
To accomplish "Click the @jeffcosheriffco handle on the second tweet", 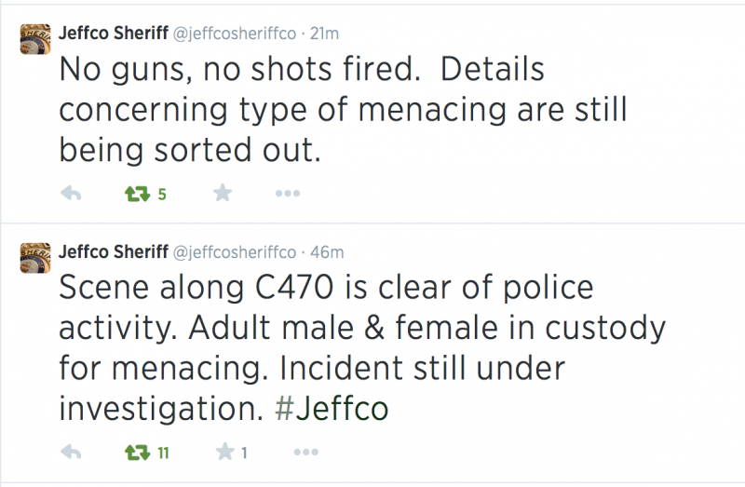I will [x=234, y=252].
